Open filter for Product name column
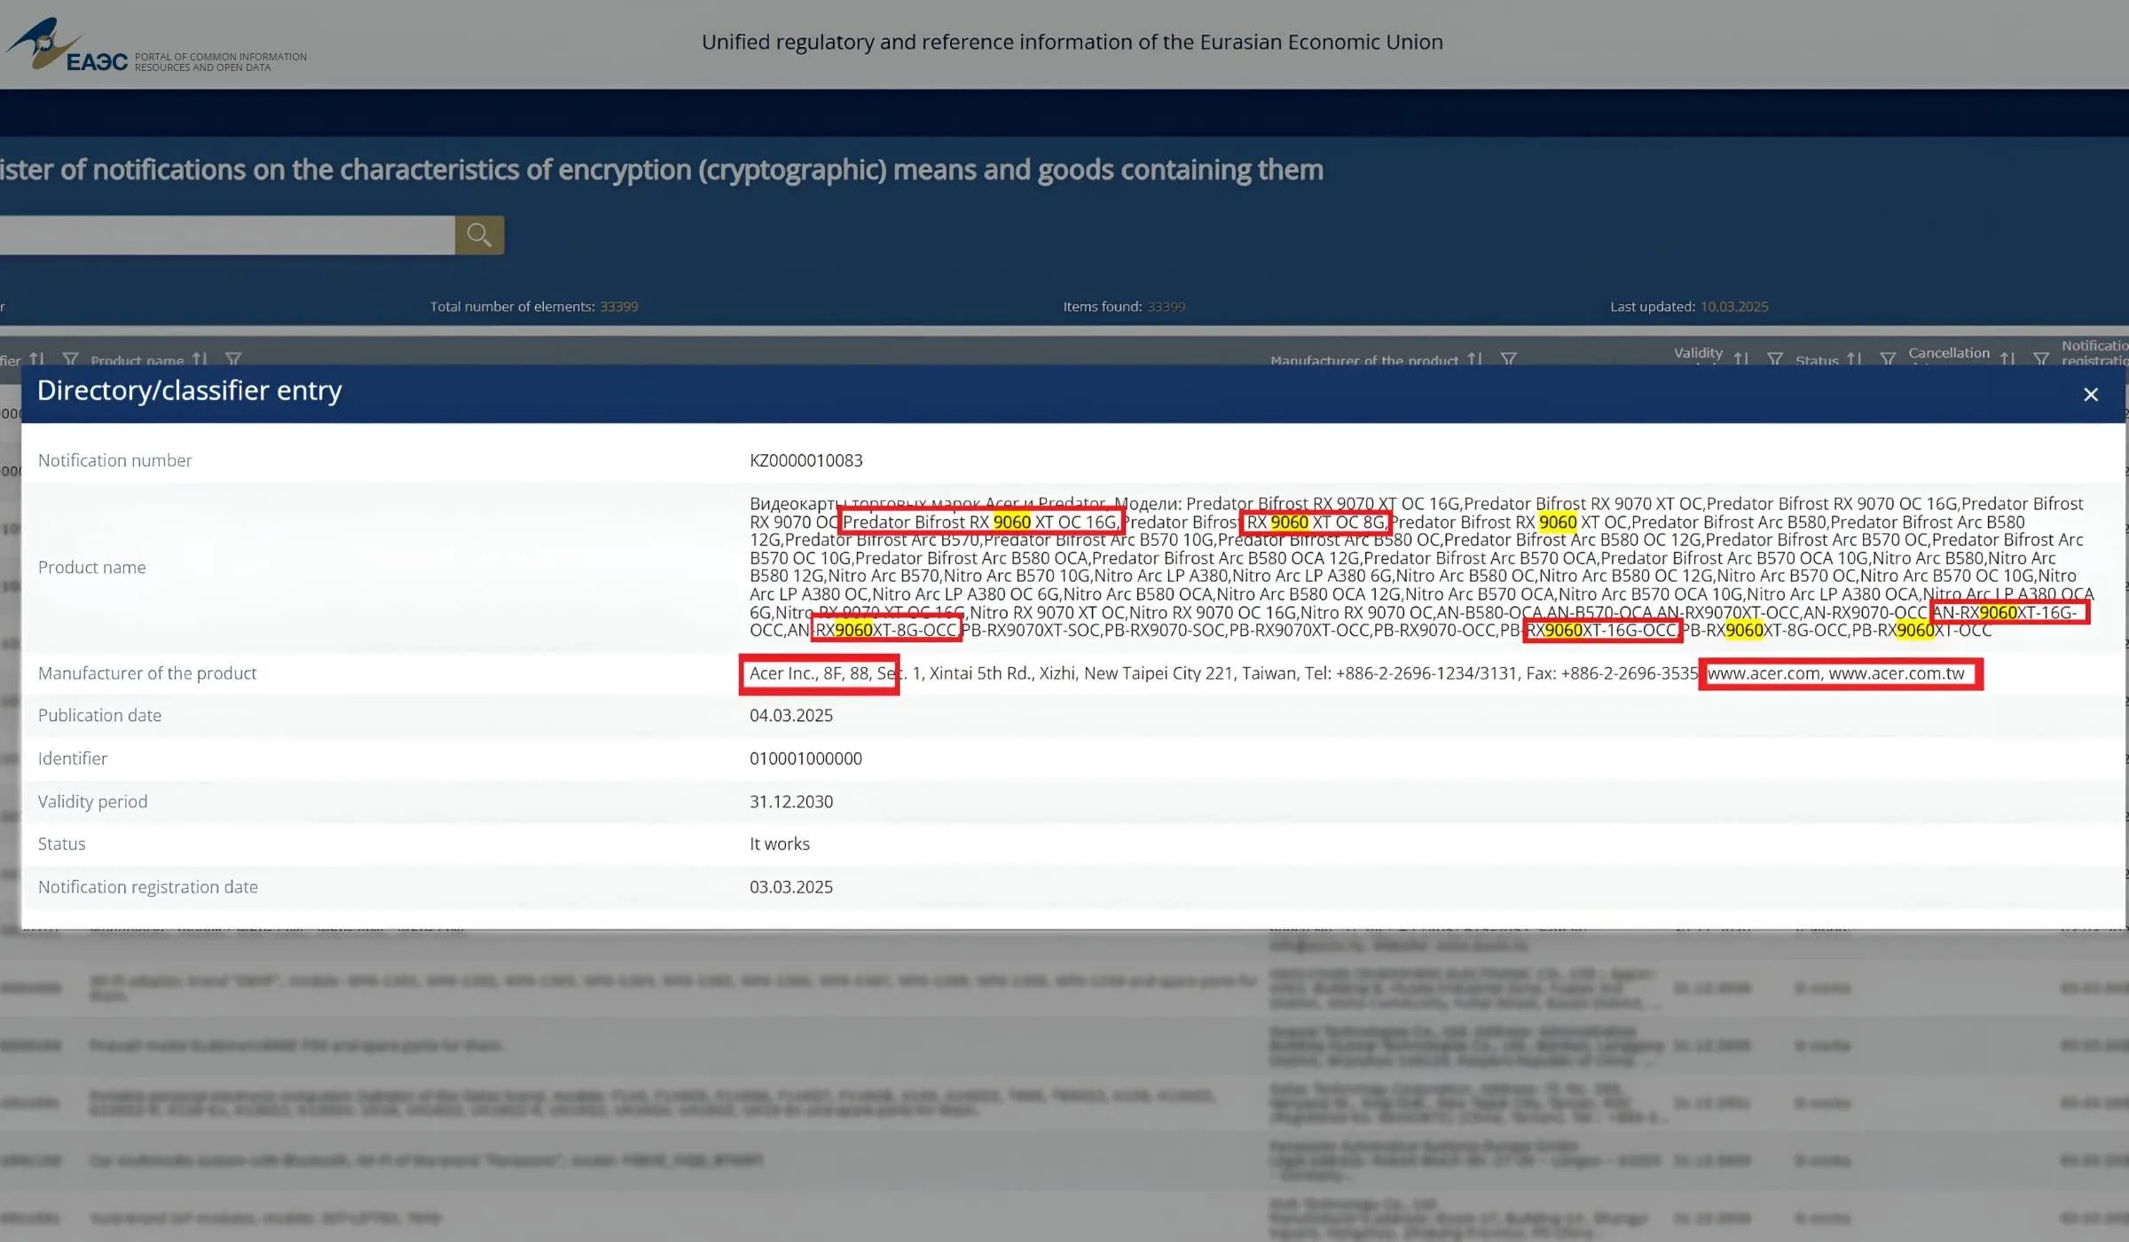 tap(233, 359)
